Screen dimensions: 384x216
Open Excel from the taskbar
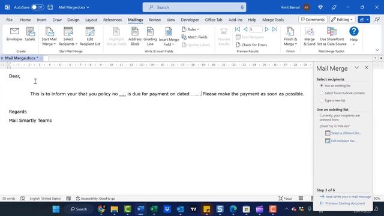point(154,209)
